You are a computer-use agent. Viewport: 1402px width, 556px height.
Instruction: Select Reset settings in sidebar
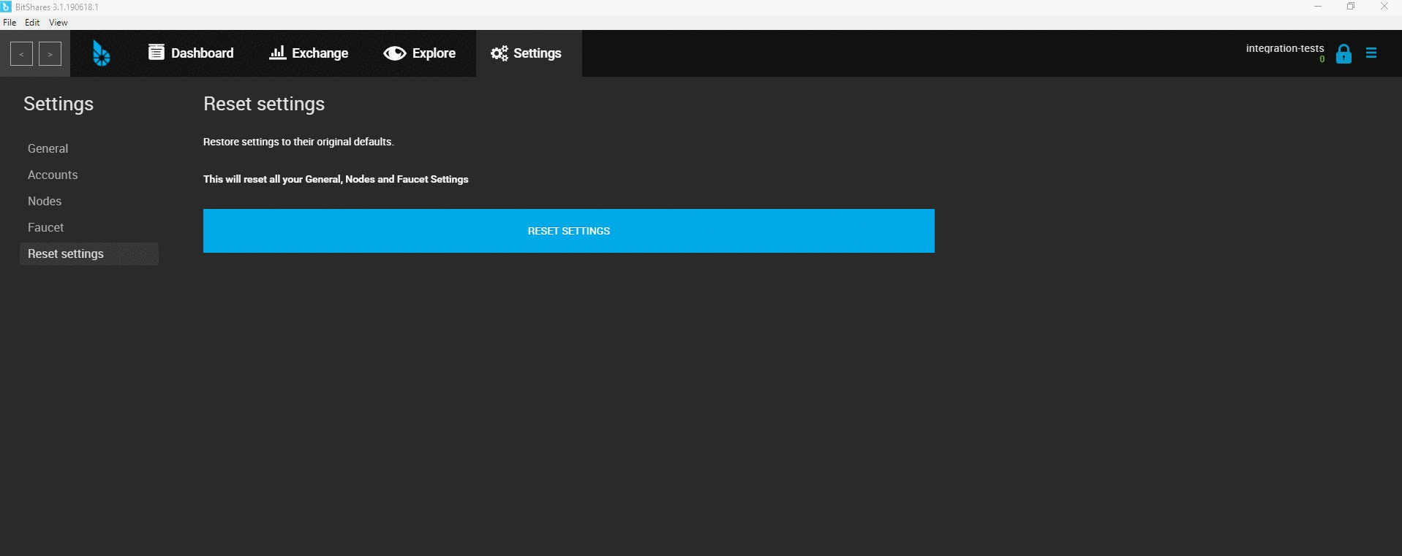[x=89, y=254]
